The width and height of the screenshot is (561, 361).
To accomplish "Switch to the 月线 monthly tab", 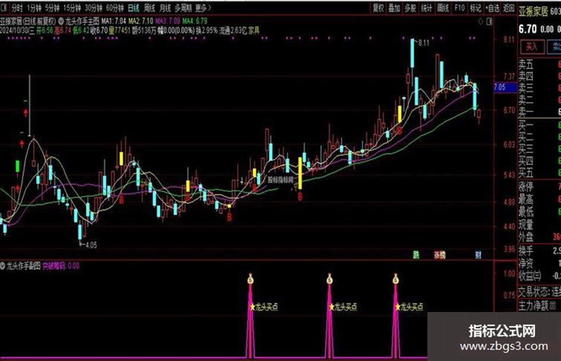I will click(165, 8).
